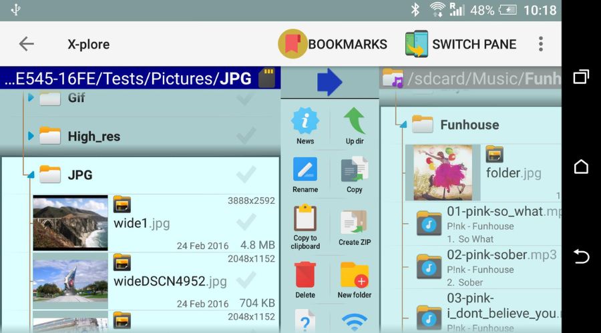
Task: Tap the audio icon for 02-pink-sober.mp3
Action: click(429, 267)
